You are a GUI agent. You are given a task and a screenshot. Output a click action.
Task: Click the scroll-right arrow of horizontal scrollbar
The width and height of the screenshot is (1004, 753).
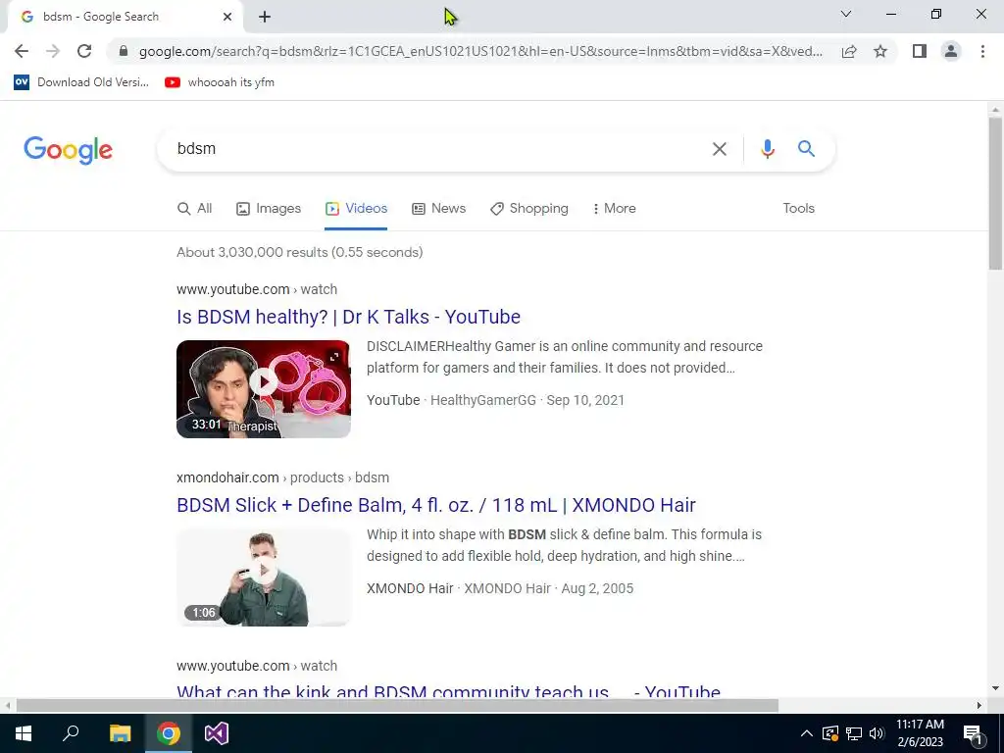point(979,706)
